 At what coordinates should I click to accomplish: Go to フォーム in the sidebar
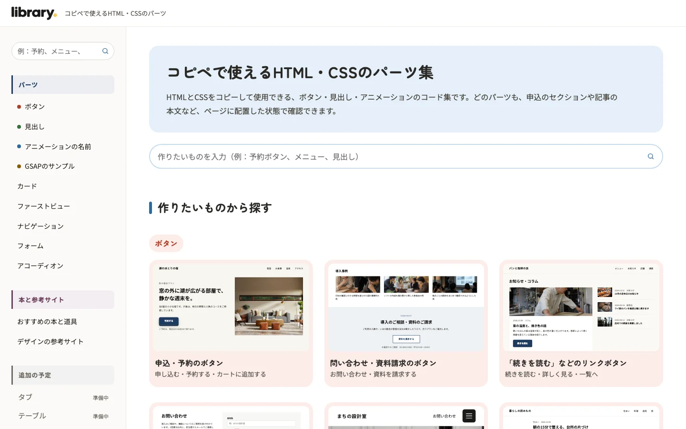(x=30, y=245)
